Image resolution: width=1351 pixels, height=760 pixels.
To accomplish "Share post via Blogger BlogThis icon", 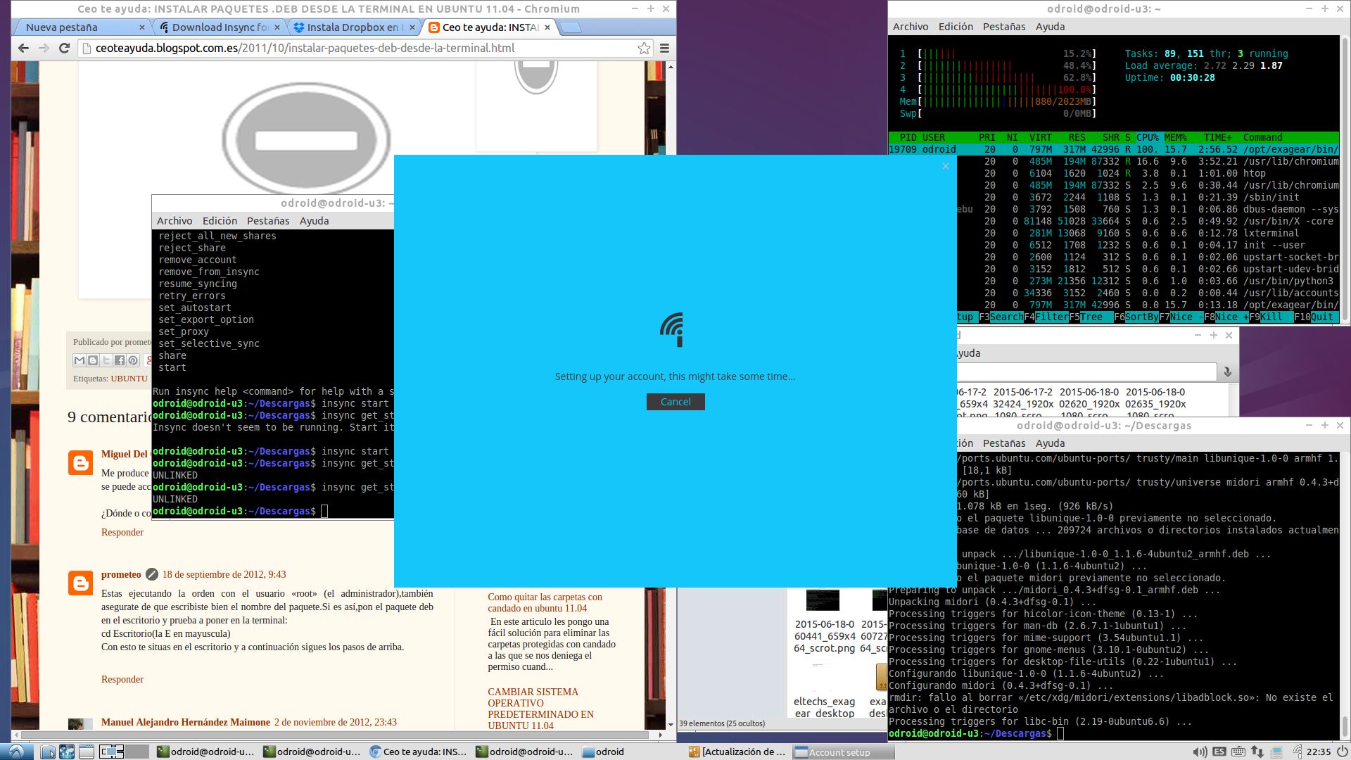I will pos(93,360).
